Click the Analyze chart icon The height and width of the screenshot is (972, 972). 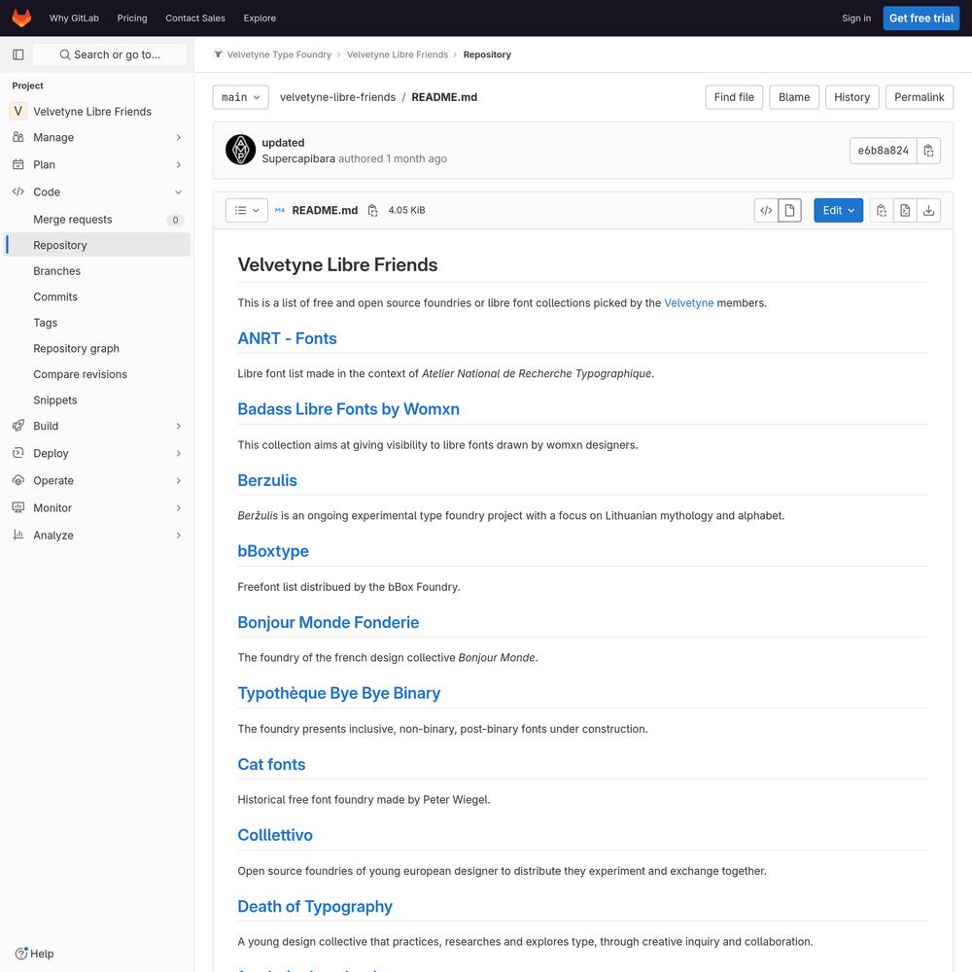pyautogui.click(x=17, y=535)
